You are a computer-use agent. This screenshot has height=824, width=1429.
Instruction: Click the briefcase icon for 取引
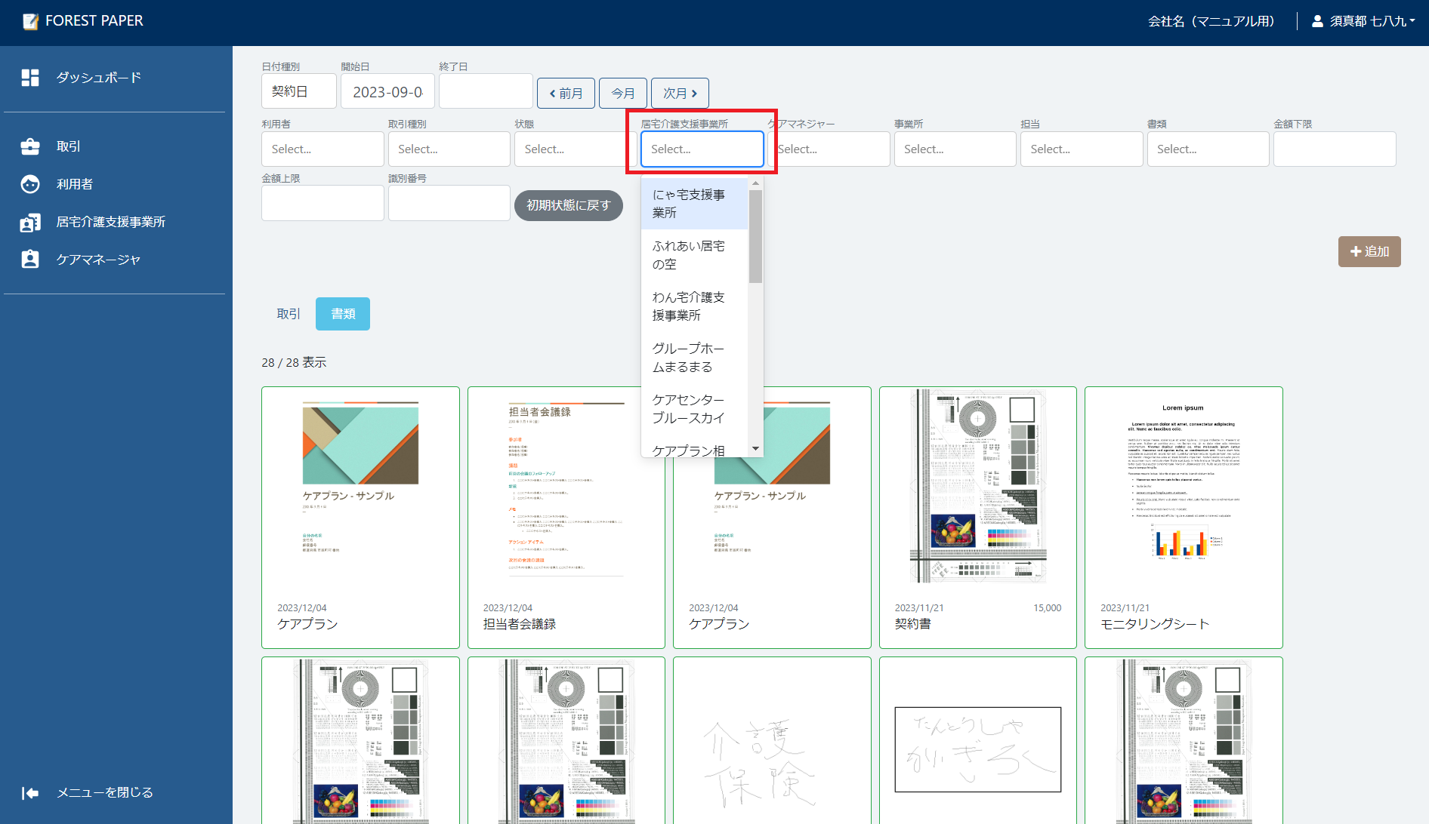pyautogui.click(x=30, y=146)
